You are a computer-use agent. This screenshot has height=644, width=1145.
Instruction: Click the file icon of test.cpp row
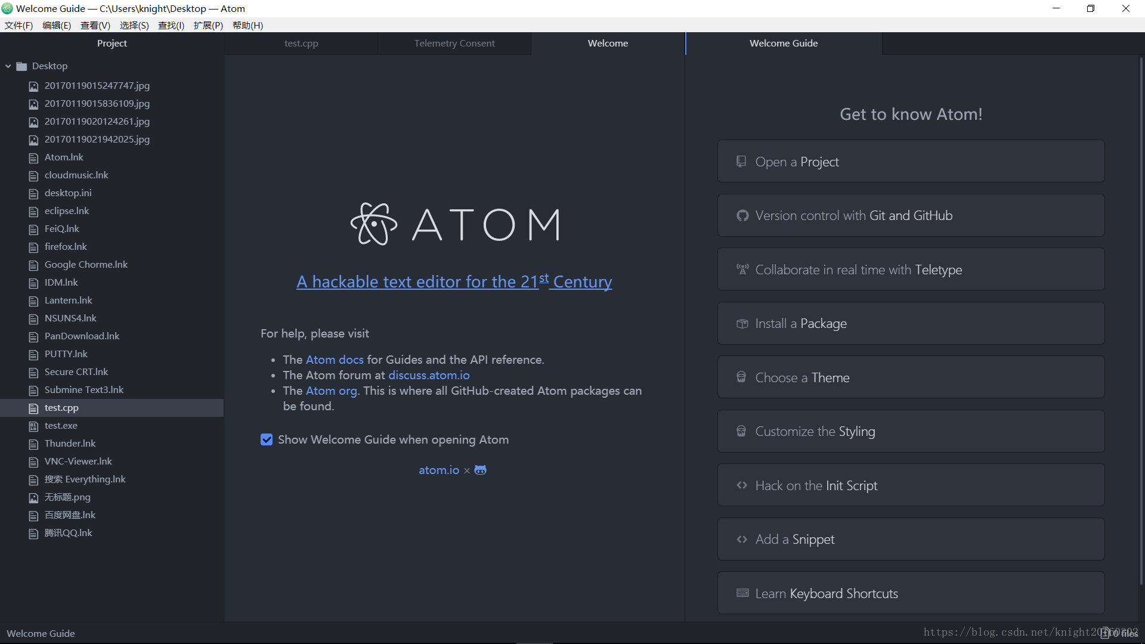33,408
